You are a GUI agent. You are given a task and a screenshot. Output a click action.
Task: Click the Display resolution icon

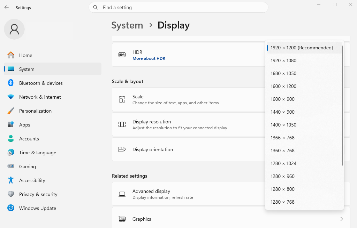(122, 124)
